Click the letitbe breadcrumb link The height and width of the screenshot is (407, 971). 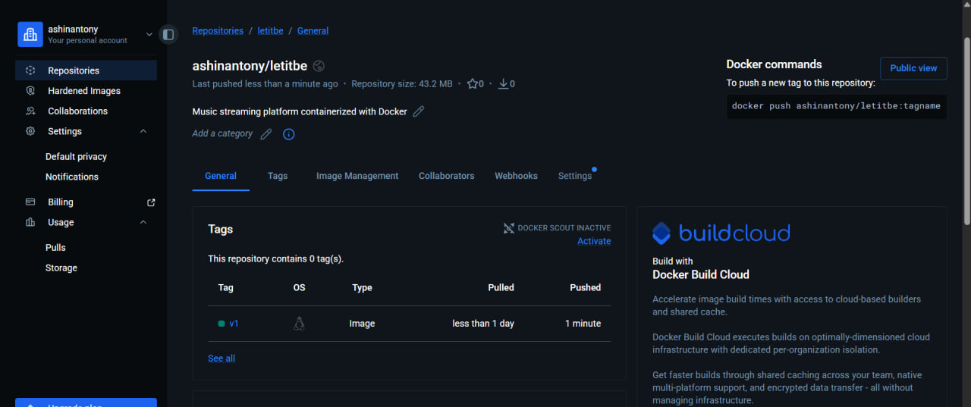tap(269, 31)
